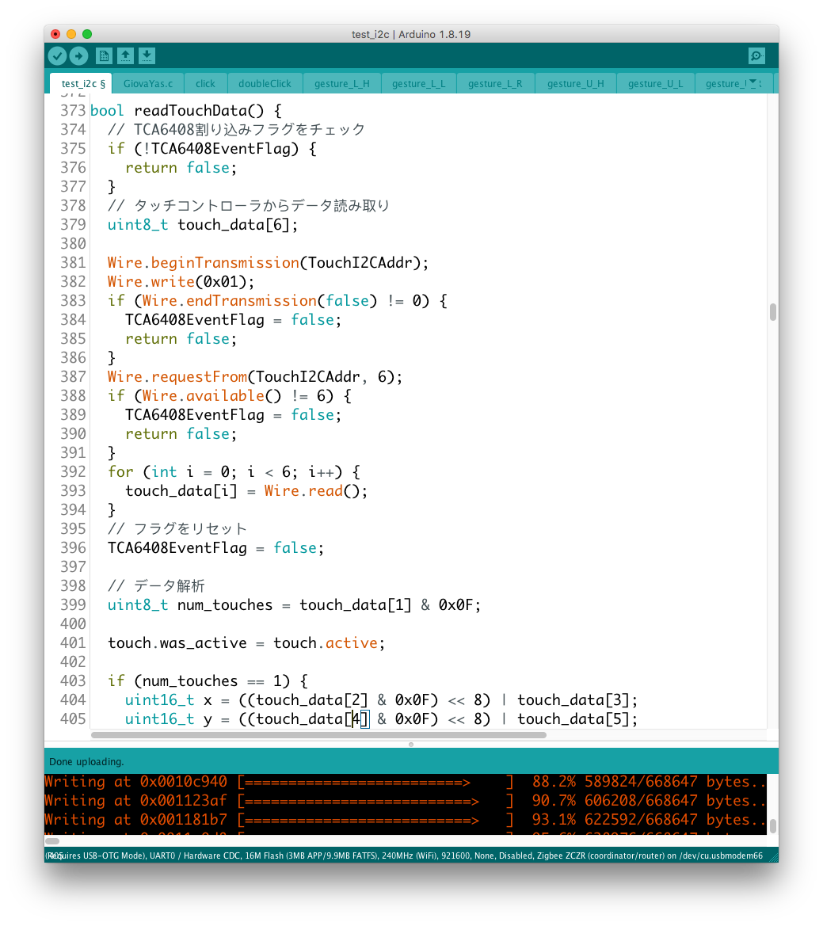Click the Verify (checkmark) button
The height and width of the screenshot is (926, 823).
point(57,55)
